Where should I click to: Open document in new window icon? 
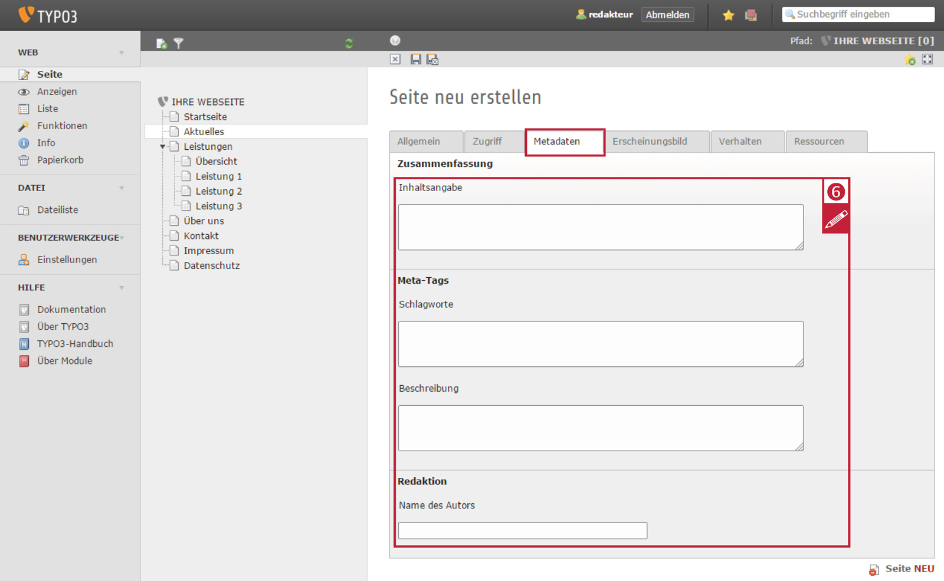point(927,60)
